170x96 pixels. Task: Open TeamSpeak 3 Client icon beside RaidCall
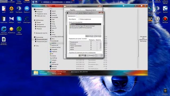coord(158,10)
